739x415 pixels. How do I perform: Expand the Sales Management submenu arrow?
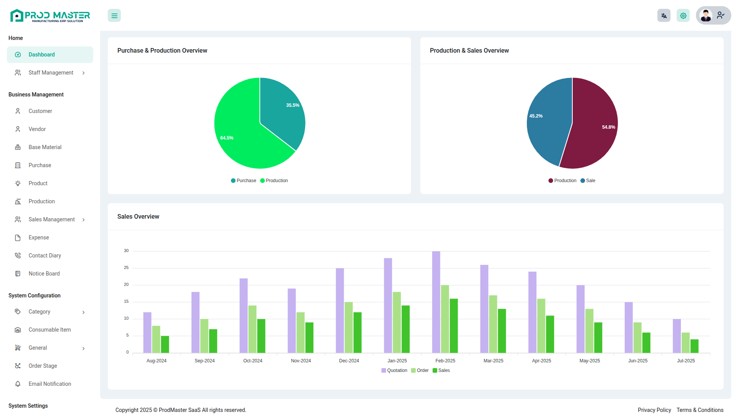tap(84, 220)
